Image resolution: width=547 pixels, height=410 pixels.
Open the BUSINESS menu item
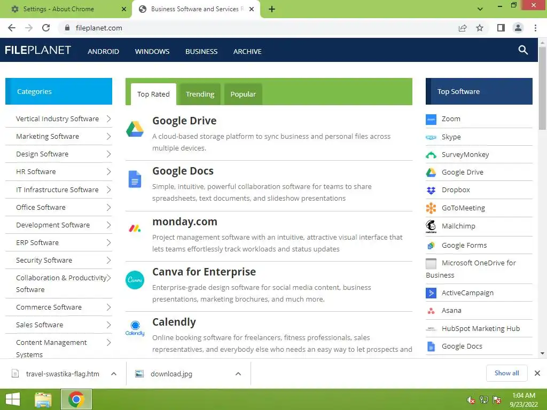pyautogui.click(x=201, y=52)
